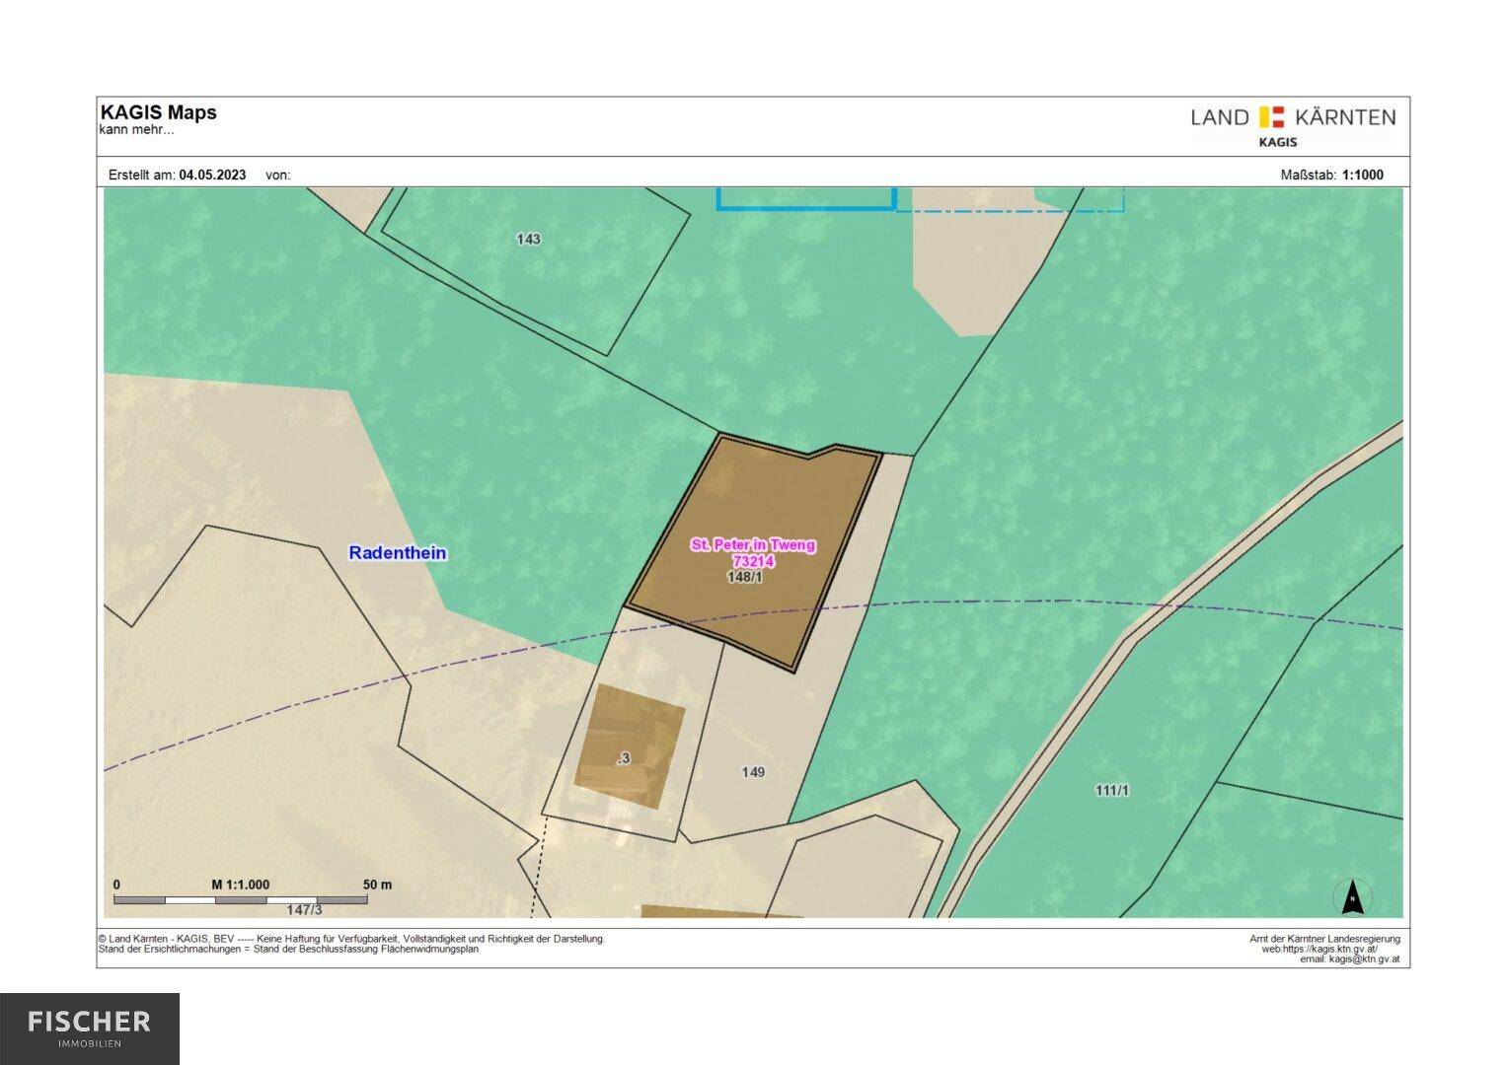Click the Land Kärnten copyright disclaimer text
Screen dimensions: 1507x1065
coord(351,939)
